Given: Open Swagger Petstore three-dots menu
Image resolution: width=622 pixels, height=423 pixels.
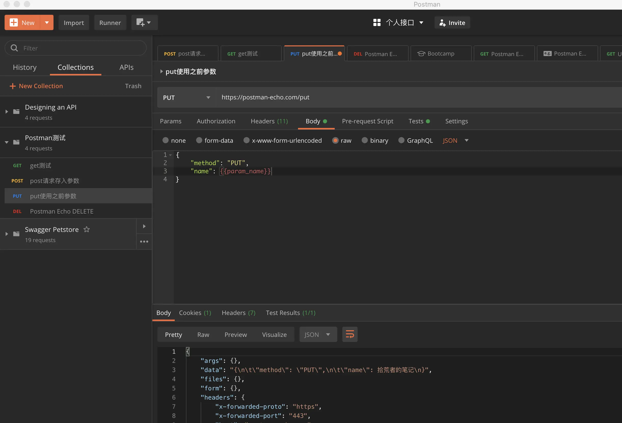Looking at the screenshot, I should tap(144, 242).
